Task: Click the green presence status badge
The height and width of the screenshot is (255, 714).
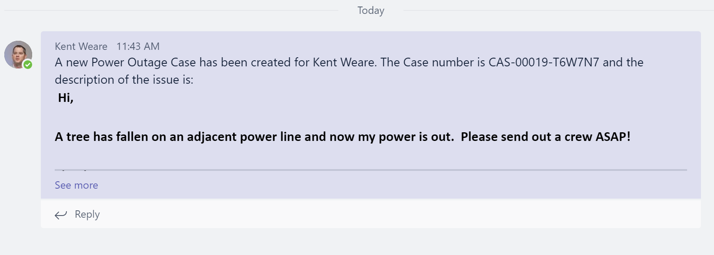Action: [x=28, y=65]
